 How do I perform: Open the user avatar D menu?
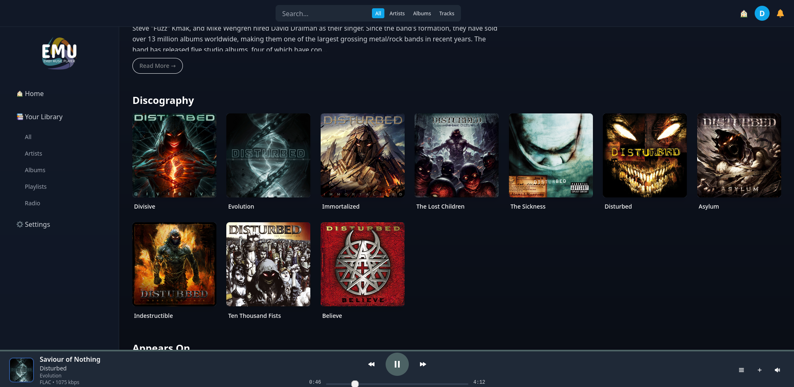(x=762, y=13)
